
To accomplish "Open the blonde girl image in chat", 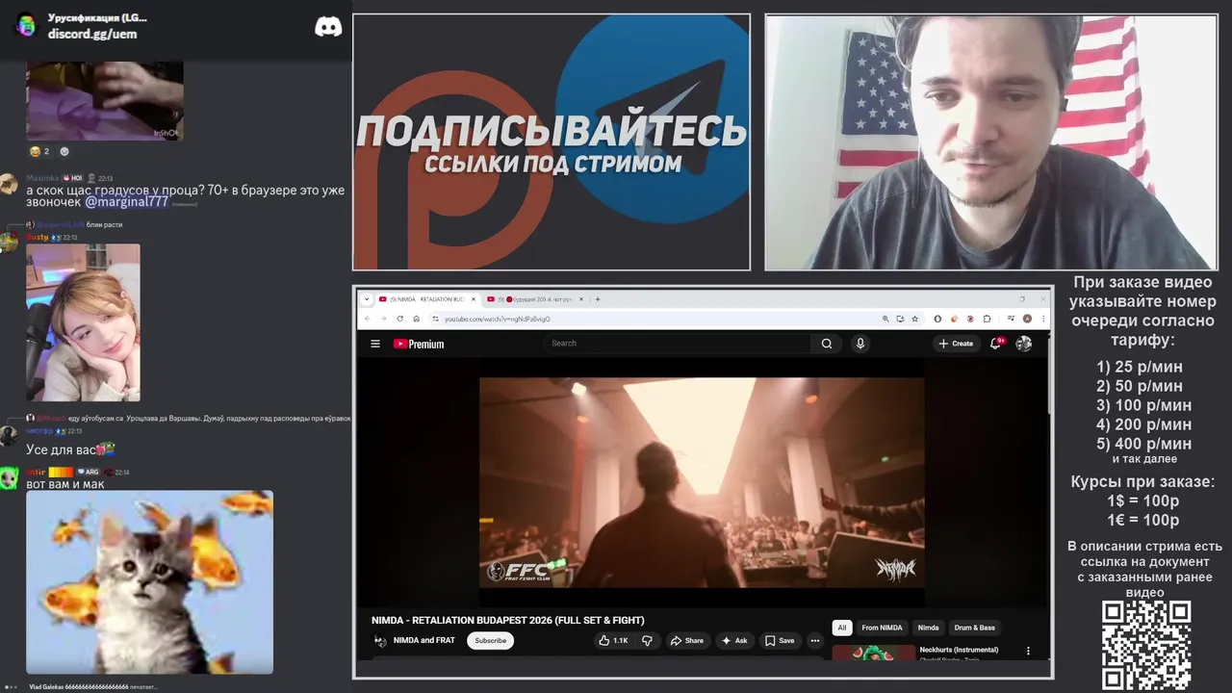I will coord(83,322).
